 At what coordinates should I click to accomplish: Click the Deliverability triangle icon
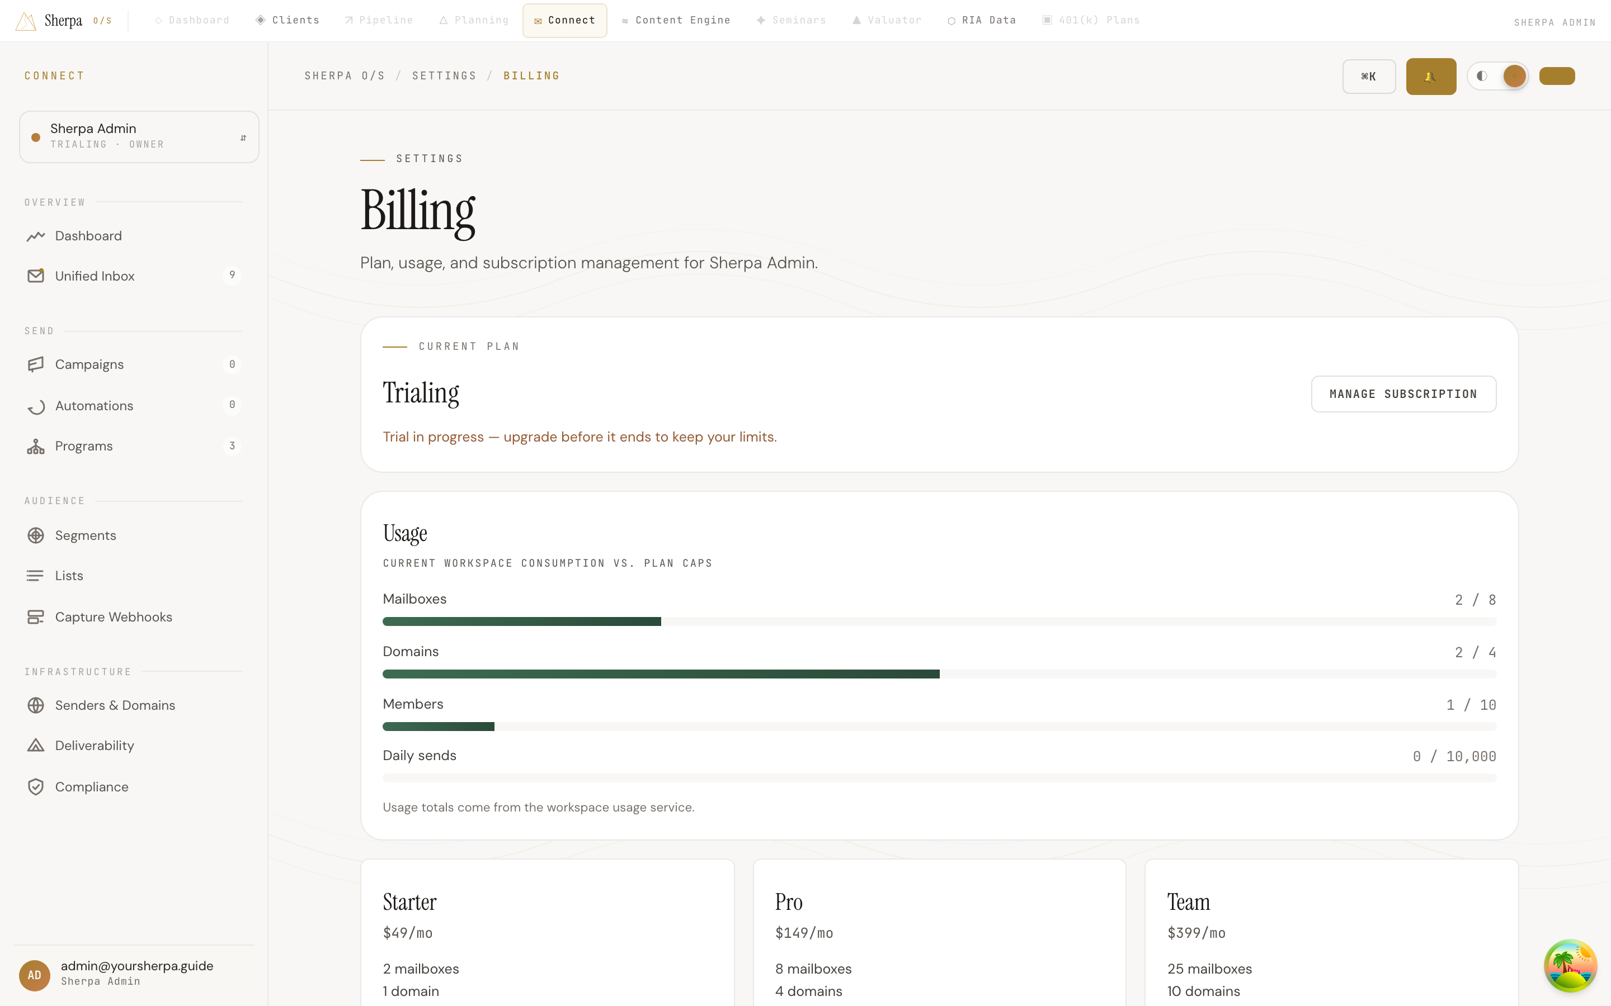pos(36,746)
